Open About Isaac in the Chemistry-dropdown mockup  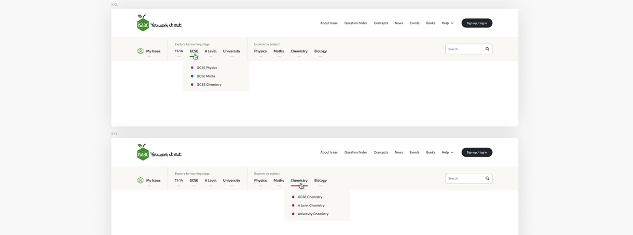pyautogui.click(x=329, y=152)
